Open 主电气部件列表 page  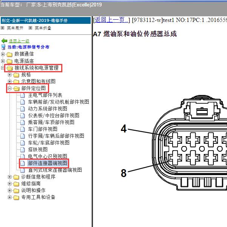coord(45,95)
